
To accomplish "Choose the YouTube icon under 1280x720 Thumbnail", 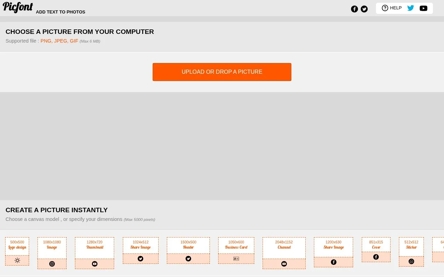I will [x=95, y=264].
